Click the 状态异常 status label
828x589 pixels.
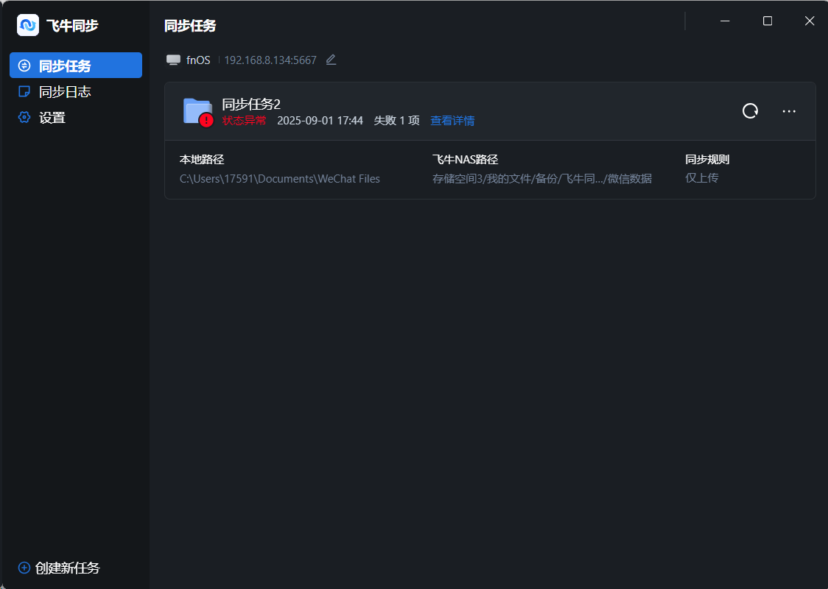click(244, 120)
